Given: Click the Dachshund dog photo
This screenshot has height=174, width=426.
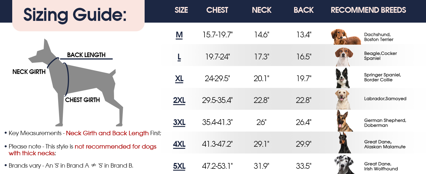Looking at the screenshot, I should 346,37.
